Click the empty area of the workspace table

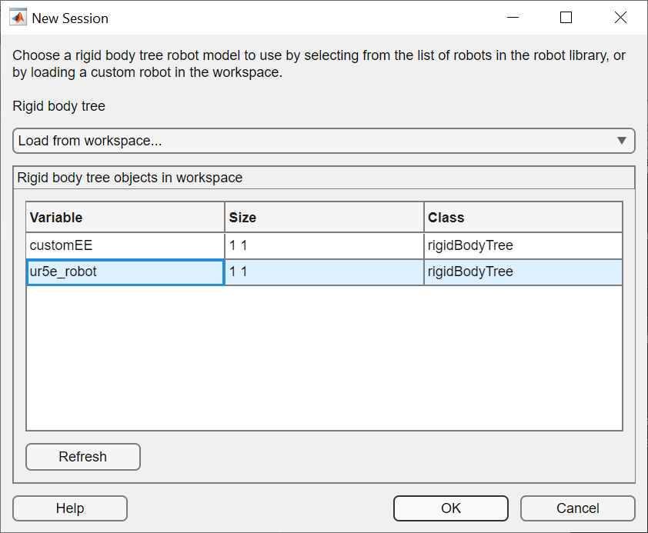click(324, 358)
